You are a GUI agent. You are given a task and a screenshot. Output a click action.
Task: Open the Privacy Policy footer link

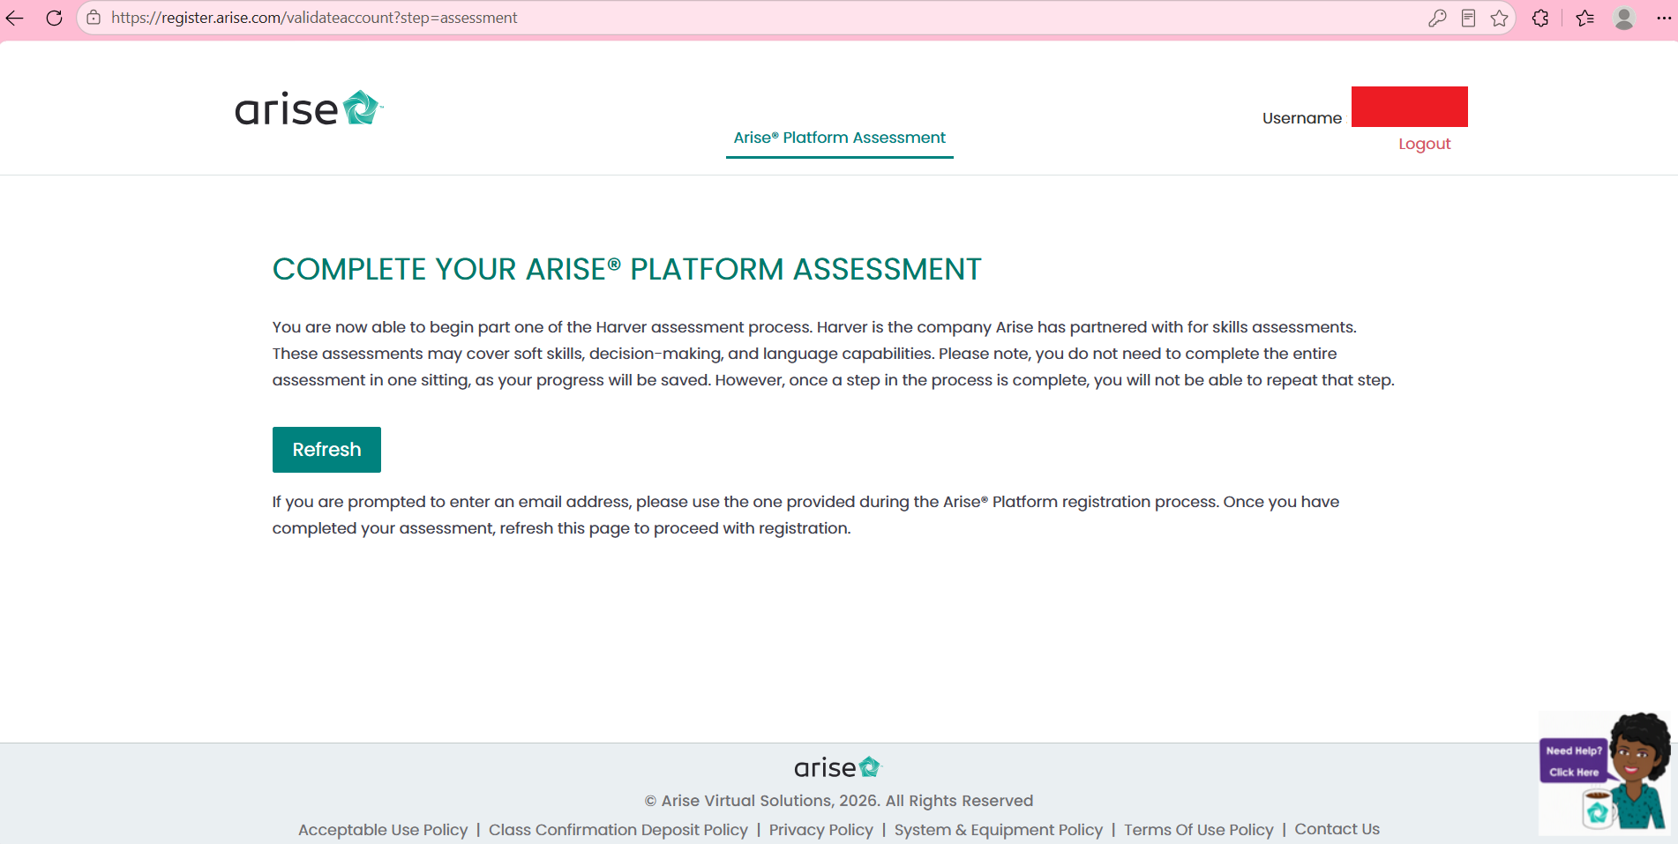coord(820,830)
